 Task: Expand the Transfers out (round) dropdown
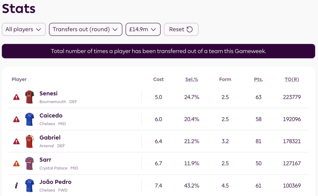click(x=85, y=30)
